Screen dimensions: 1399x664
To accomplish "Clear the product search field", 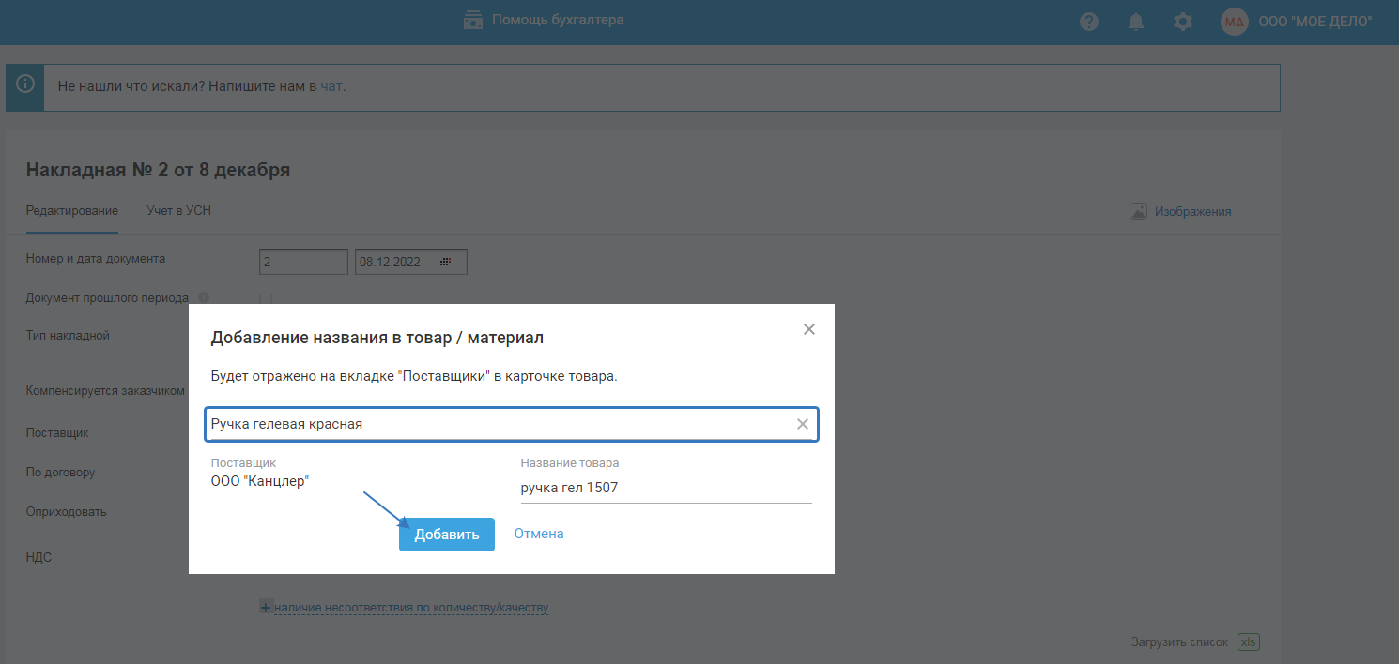I will (803, 424).
